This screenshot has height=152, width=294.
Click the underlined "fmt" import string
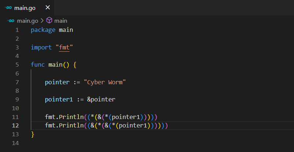click(66, 48)
